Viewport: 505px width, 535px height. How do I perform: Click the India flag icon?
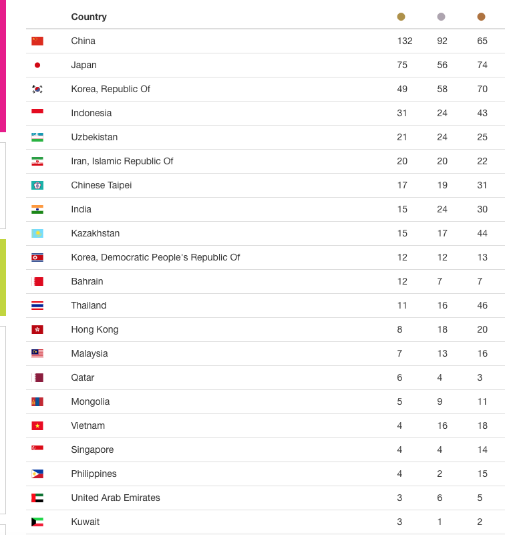coord(37,209)
